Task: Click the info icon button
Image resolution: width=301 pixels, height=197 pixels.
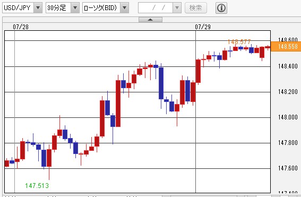Action: point(221,8)
